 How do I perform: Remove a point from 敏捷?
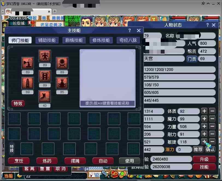click(x=212, y=141)
